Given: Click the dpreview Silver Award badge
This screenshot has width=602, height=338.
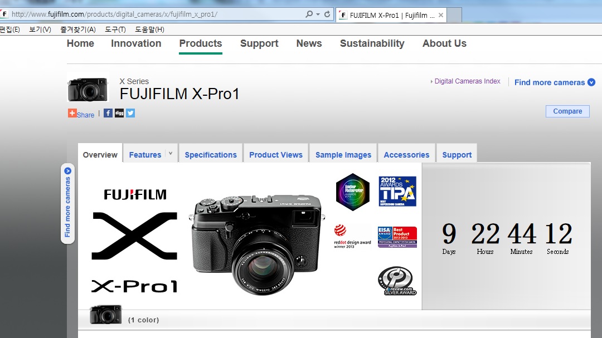Looking at the screenshot, I should tap(397, 281).
